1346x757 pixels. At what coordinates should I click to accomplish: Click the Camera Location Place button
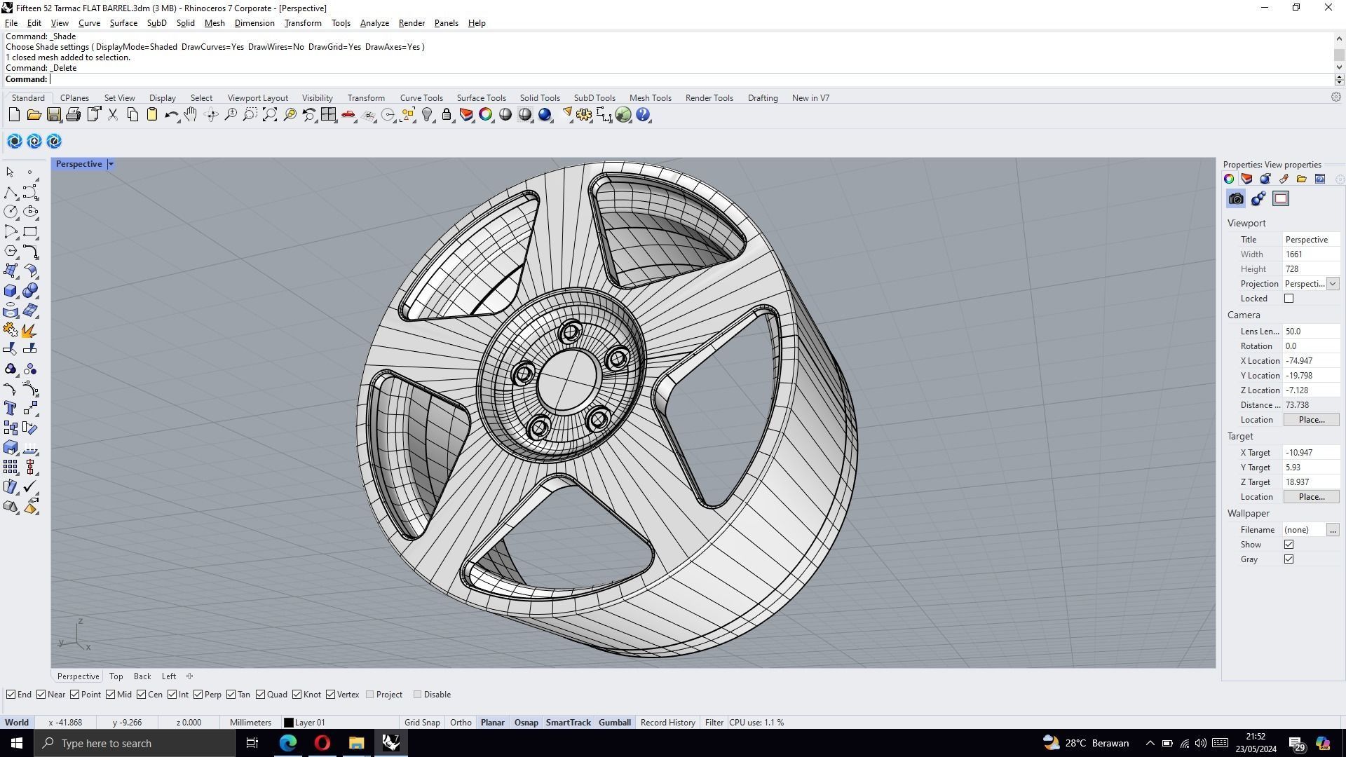click(x=1310, y=420)
